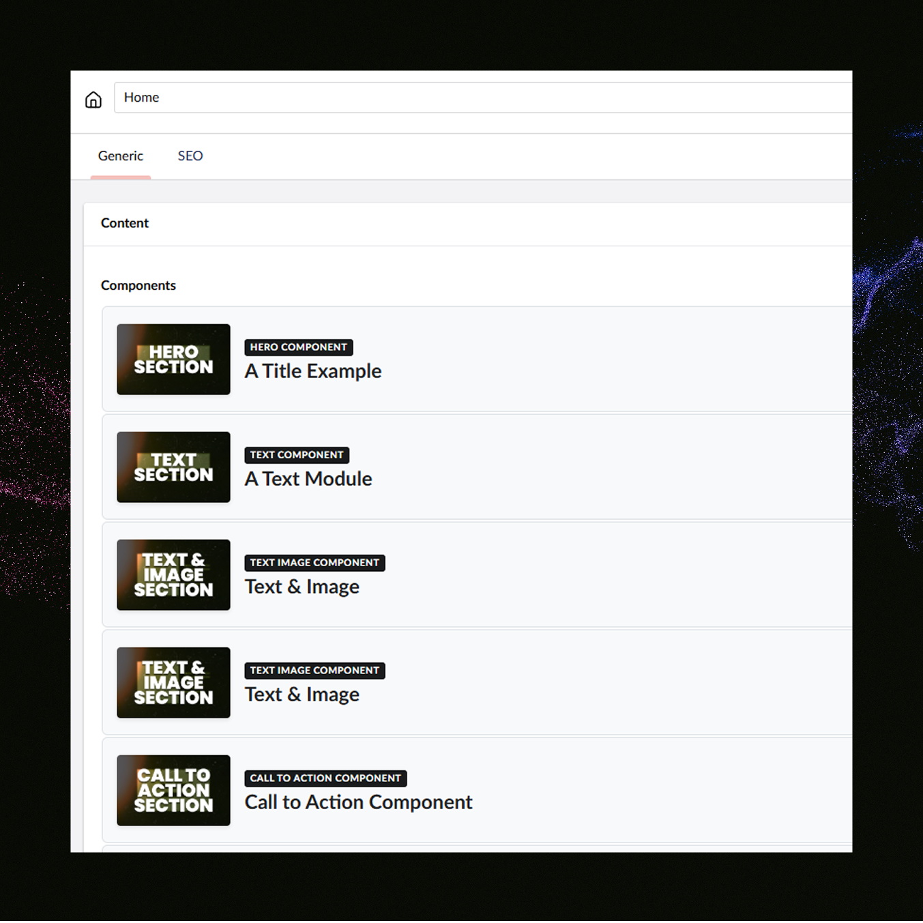
Task: Edit the second "Text & Image" block title
Action: pyautogui.click(x=302, y=695)
